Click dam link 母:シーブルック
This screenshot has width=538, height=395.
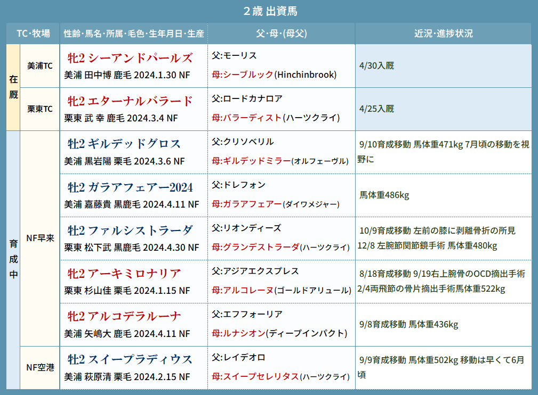(x=242, y=75)
